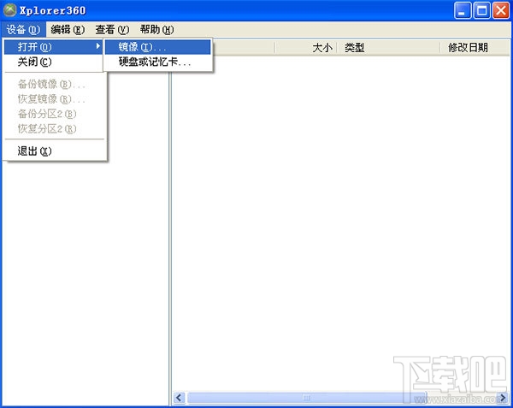Choose 硬盘或记忆卡... from the submenu
Image resolution: width=513 pixels, height=408 pixels.
point(157,62)
